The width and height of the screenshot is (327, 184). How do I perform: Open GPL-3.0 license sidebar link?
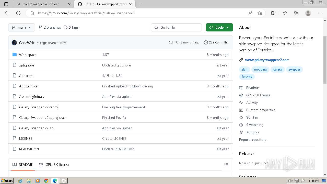pyautogui.click(x=255, y=95)
